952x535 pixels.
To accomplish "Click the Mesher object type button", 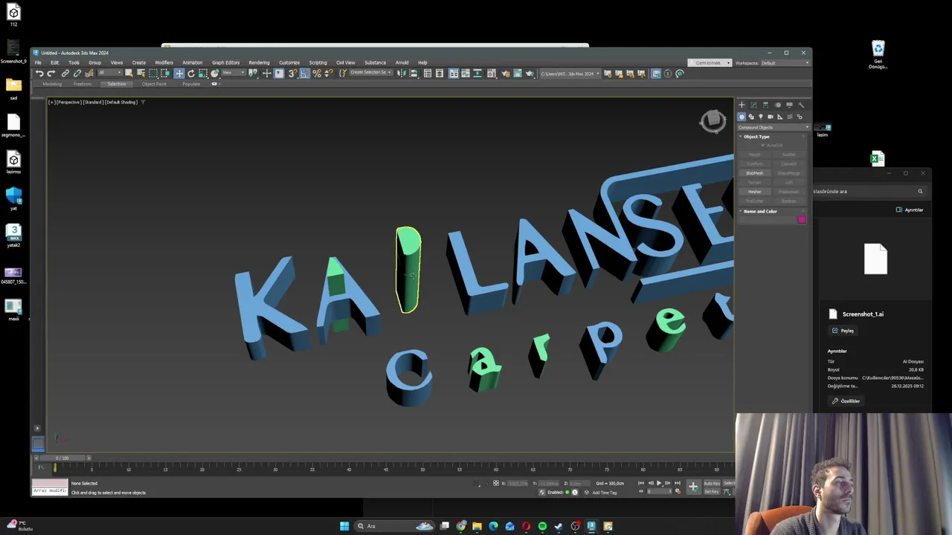I will pos(755,192).
